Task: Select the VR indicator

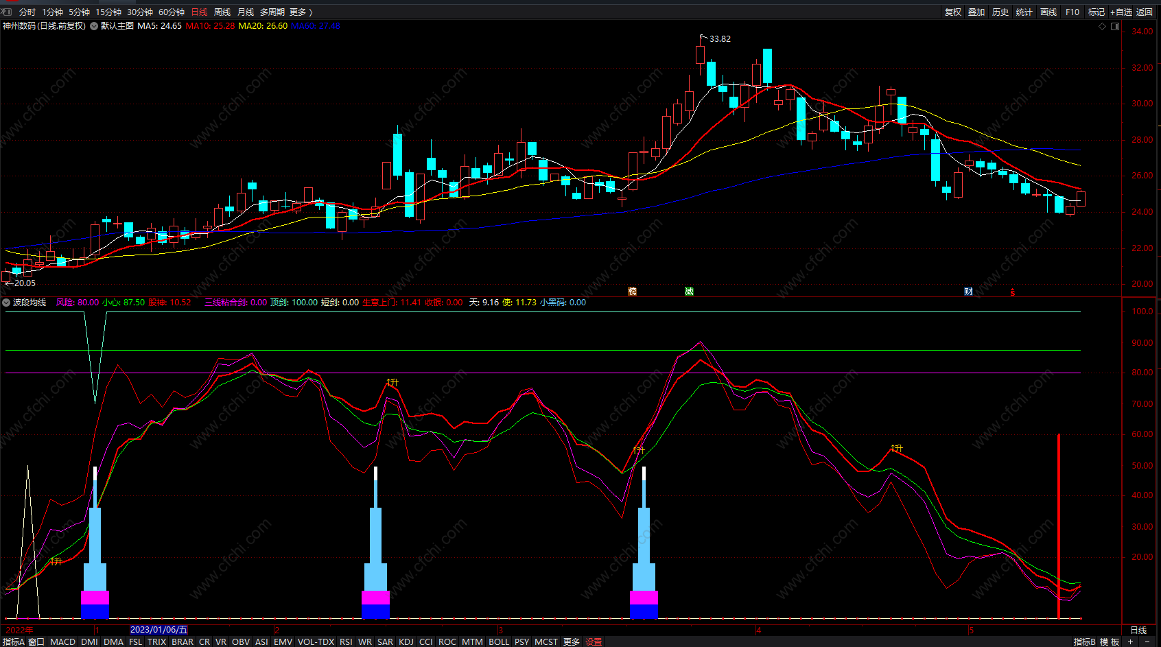Action: [x=220, y=642]
